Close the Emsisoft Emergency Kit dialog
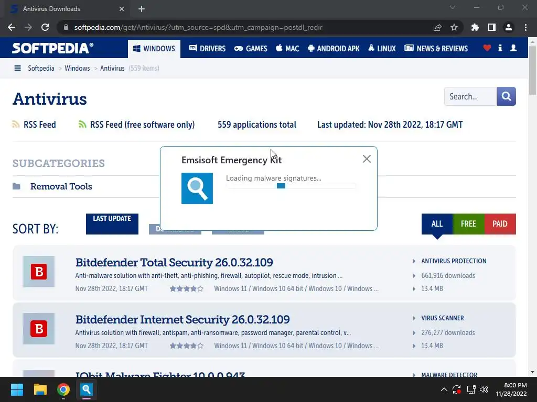 [x=367, y=159]
